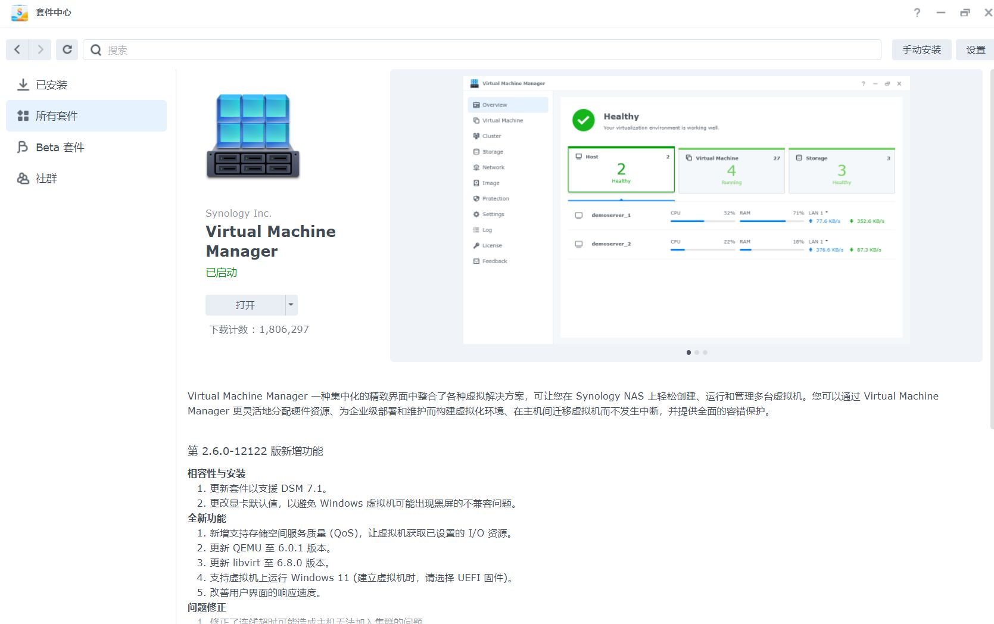Jump to third screenshot carousel dot
994x624 pixels.
point(705,352)
